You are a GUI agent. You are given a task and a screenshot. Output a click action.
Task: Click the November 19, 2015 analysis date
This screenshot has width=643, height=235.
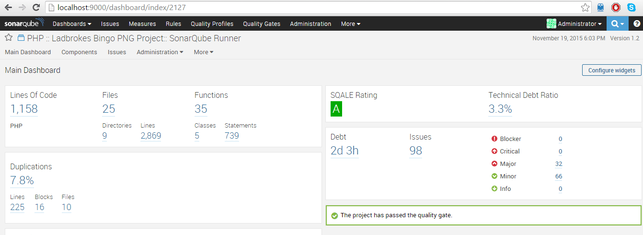click(569, 38)
